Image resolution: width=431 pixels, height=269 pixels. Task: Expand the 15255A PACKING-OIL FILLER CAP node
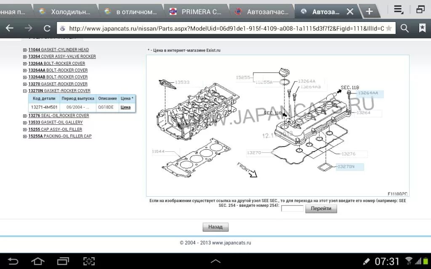[25, 137]
